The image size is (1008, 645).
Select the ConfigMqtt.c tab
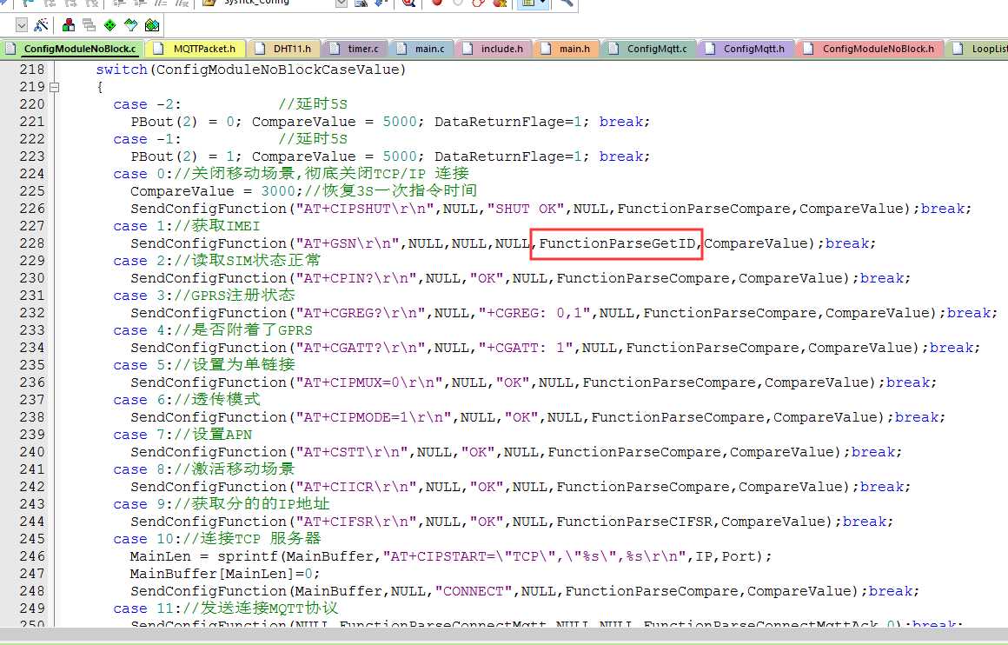pos(648,49)
